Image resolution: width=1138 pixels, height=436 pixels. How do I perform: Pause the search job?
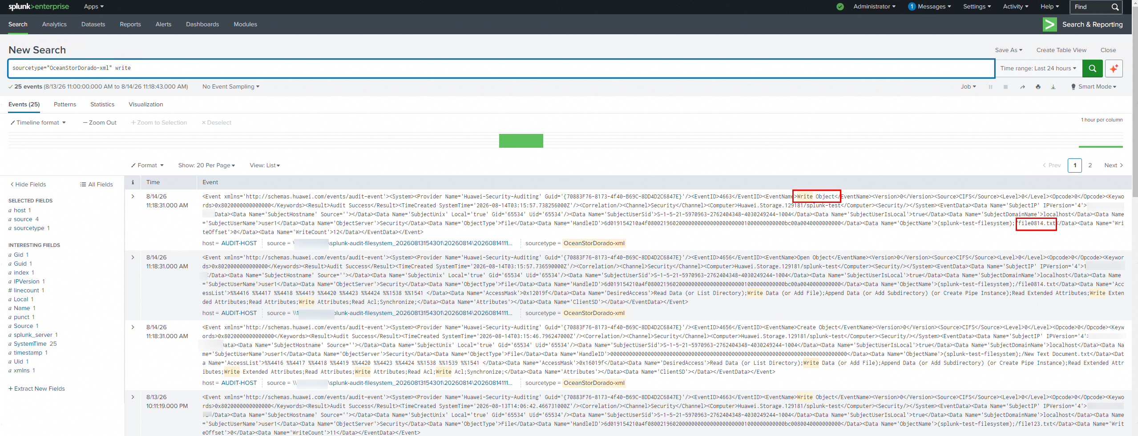coord(990,87)
